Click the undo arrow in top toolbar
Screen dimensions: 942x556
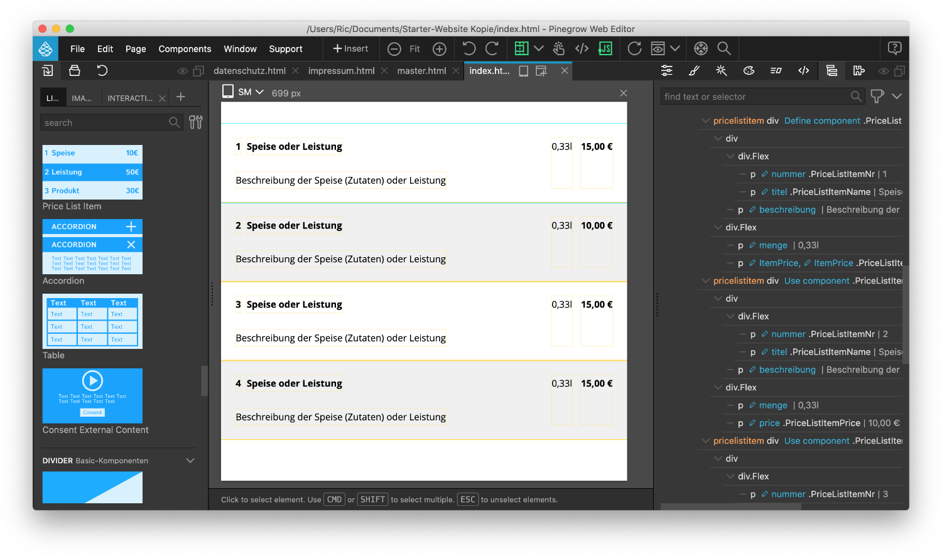[x=469, y=48]
